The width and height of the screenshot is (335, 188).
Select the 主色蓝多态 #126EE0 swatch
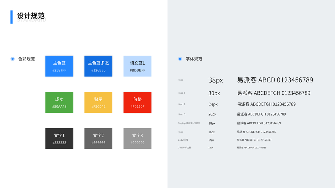[x=98, y=66]
